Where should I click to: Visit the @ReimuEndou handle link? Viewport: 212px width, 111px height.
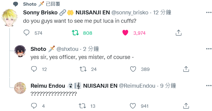[137, 86]
